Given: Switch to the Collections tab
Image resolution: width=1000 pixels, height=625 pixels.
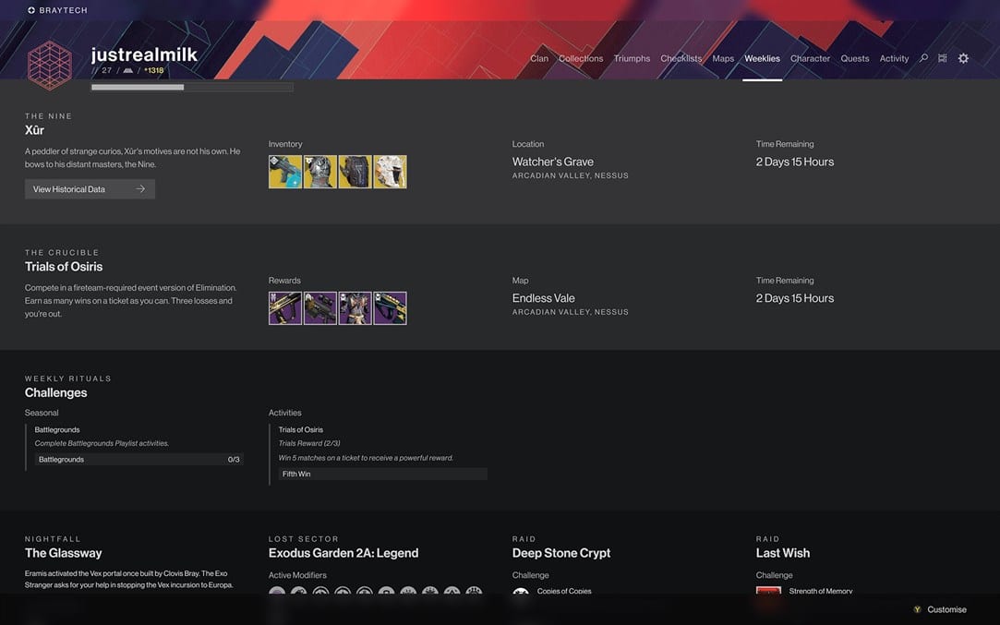Looking at the screenshot, I should (x=581, y=58).
